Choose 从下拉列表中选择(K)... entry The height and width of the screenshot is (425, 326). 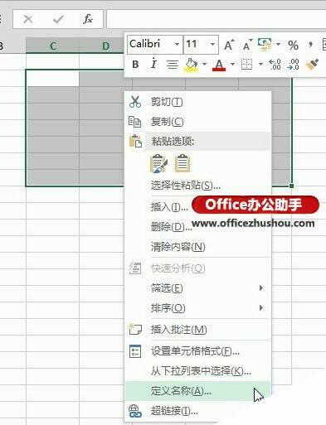tap(197, 371)
